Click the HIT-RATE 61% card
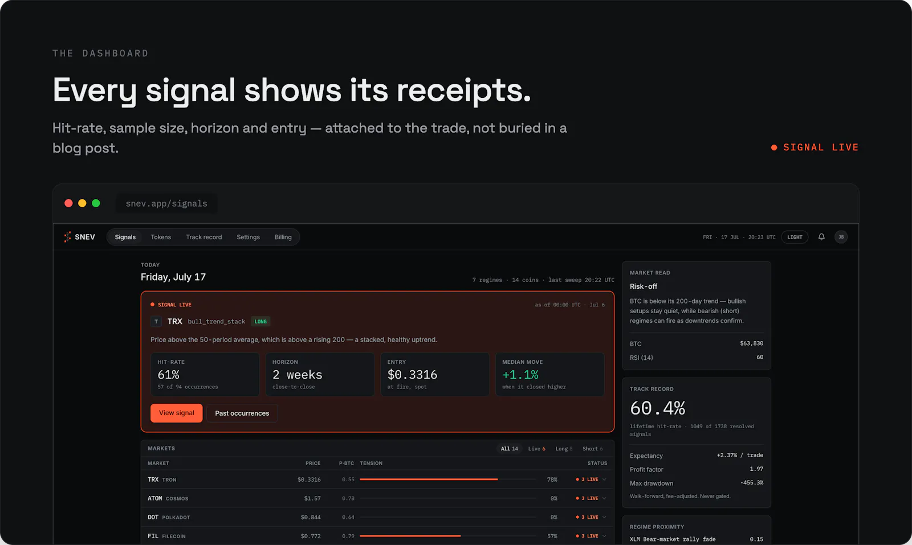Image resolution: width=912 pixels, height=545 pixels. [x=205, y=374]
